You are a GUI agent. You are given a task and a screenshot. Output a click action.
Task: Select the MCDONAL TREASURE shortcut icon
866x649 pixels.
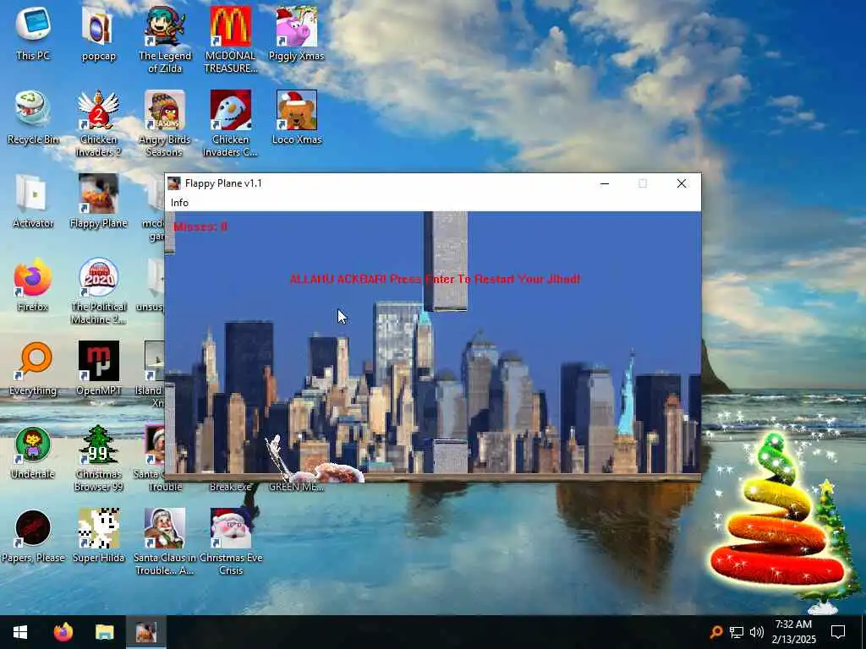tap(230, 40)
